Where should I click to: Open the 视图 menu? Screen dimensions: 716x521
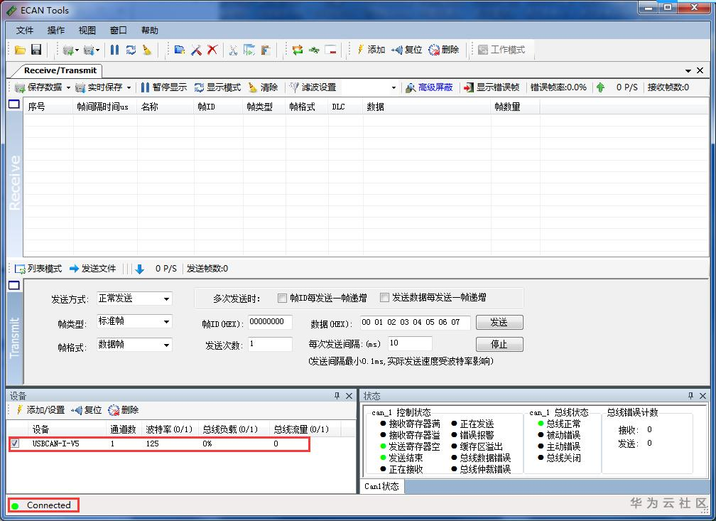[87, 30]
